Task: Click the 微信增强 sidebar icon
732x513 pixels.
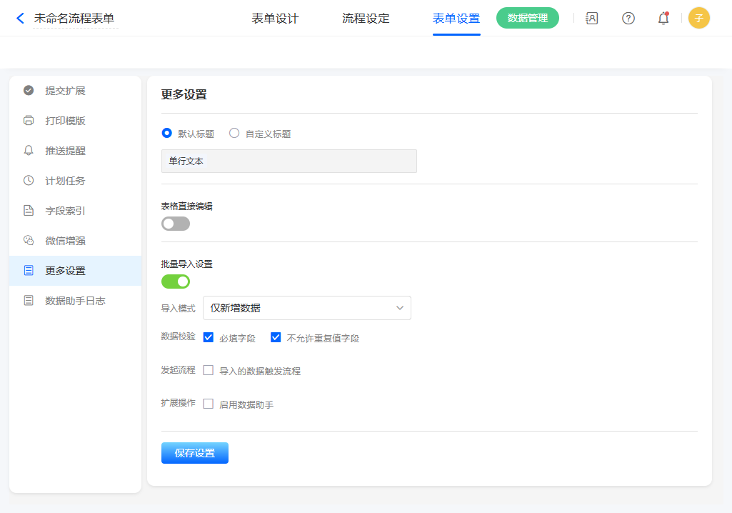Action: (x=29, y=241)
